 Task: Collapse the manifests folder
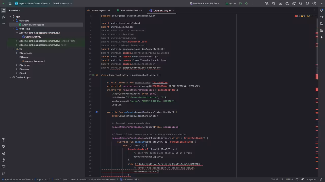(x=13, y=21)
